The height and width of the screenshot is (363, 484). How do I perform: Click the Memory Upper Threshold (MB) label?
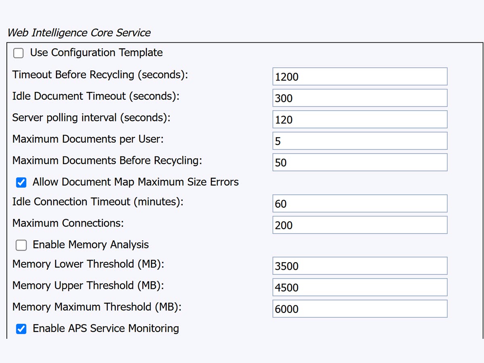[x=89, y=285]
